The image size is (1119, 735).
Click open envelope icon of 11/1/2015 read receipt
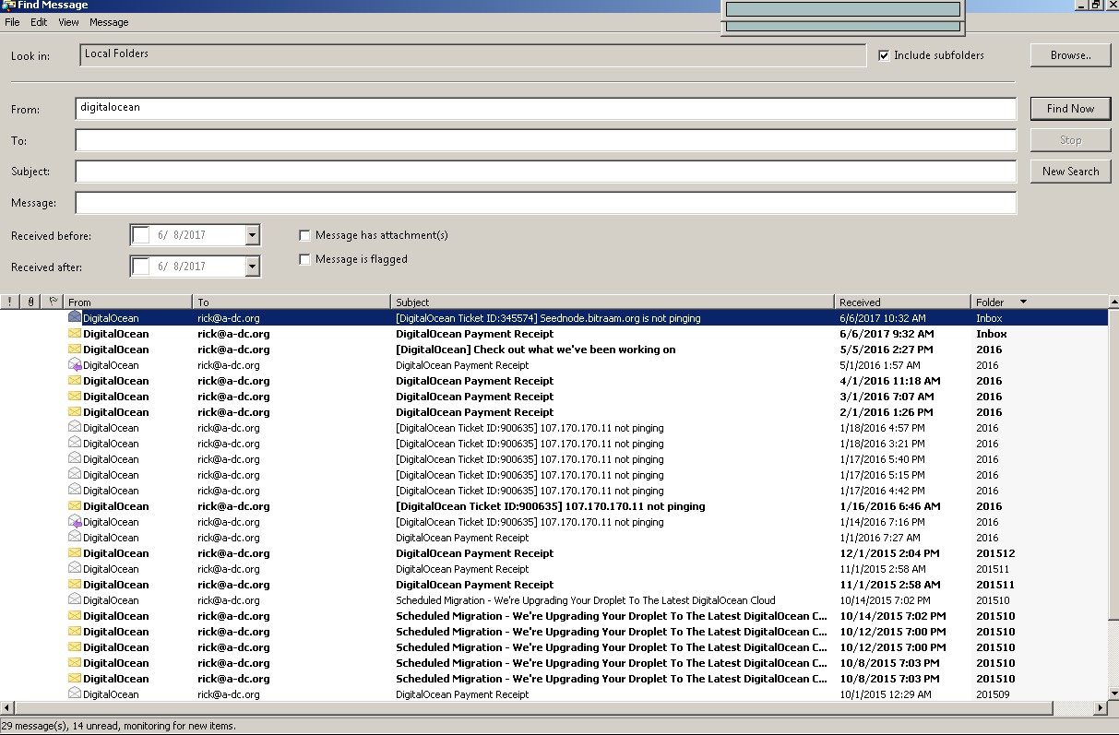75,569
